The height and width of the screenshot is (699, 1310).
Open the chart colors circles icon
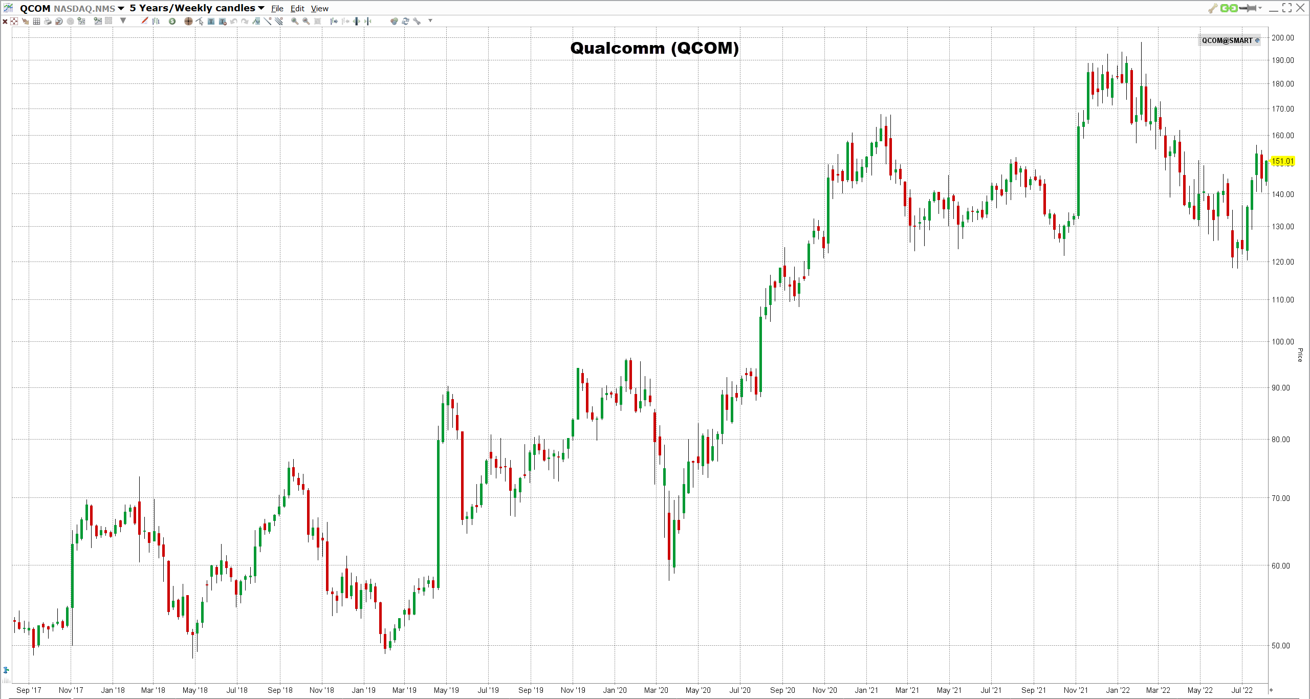[x=394, y=21]
